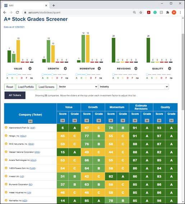Expand the Abercrombie & Fitch Co. row

6,128
